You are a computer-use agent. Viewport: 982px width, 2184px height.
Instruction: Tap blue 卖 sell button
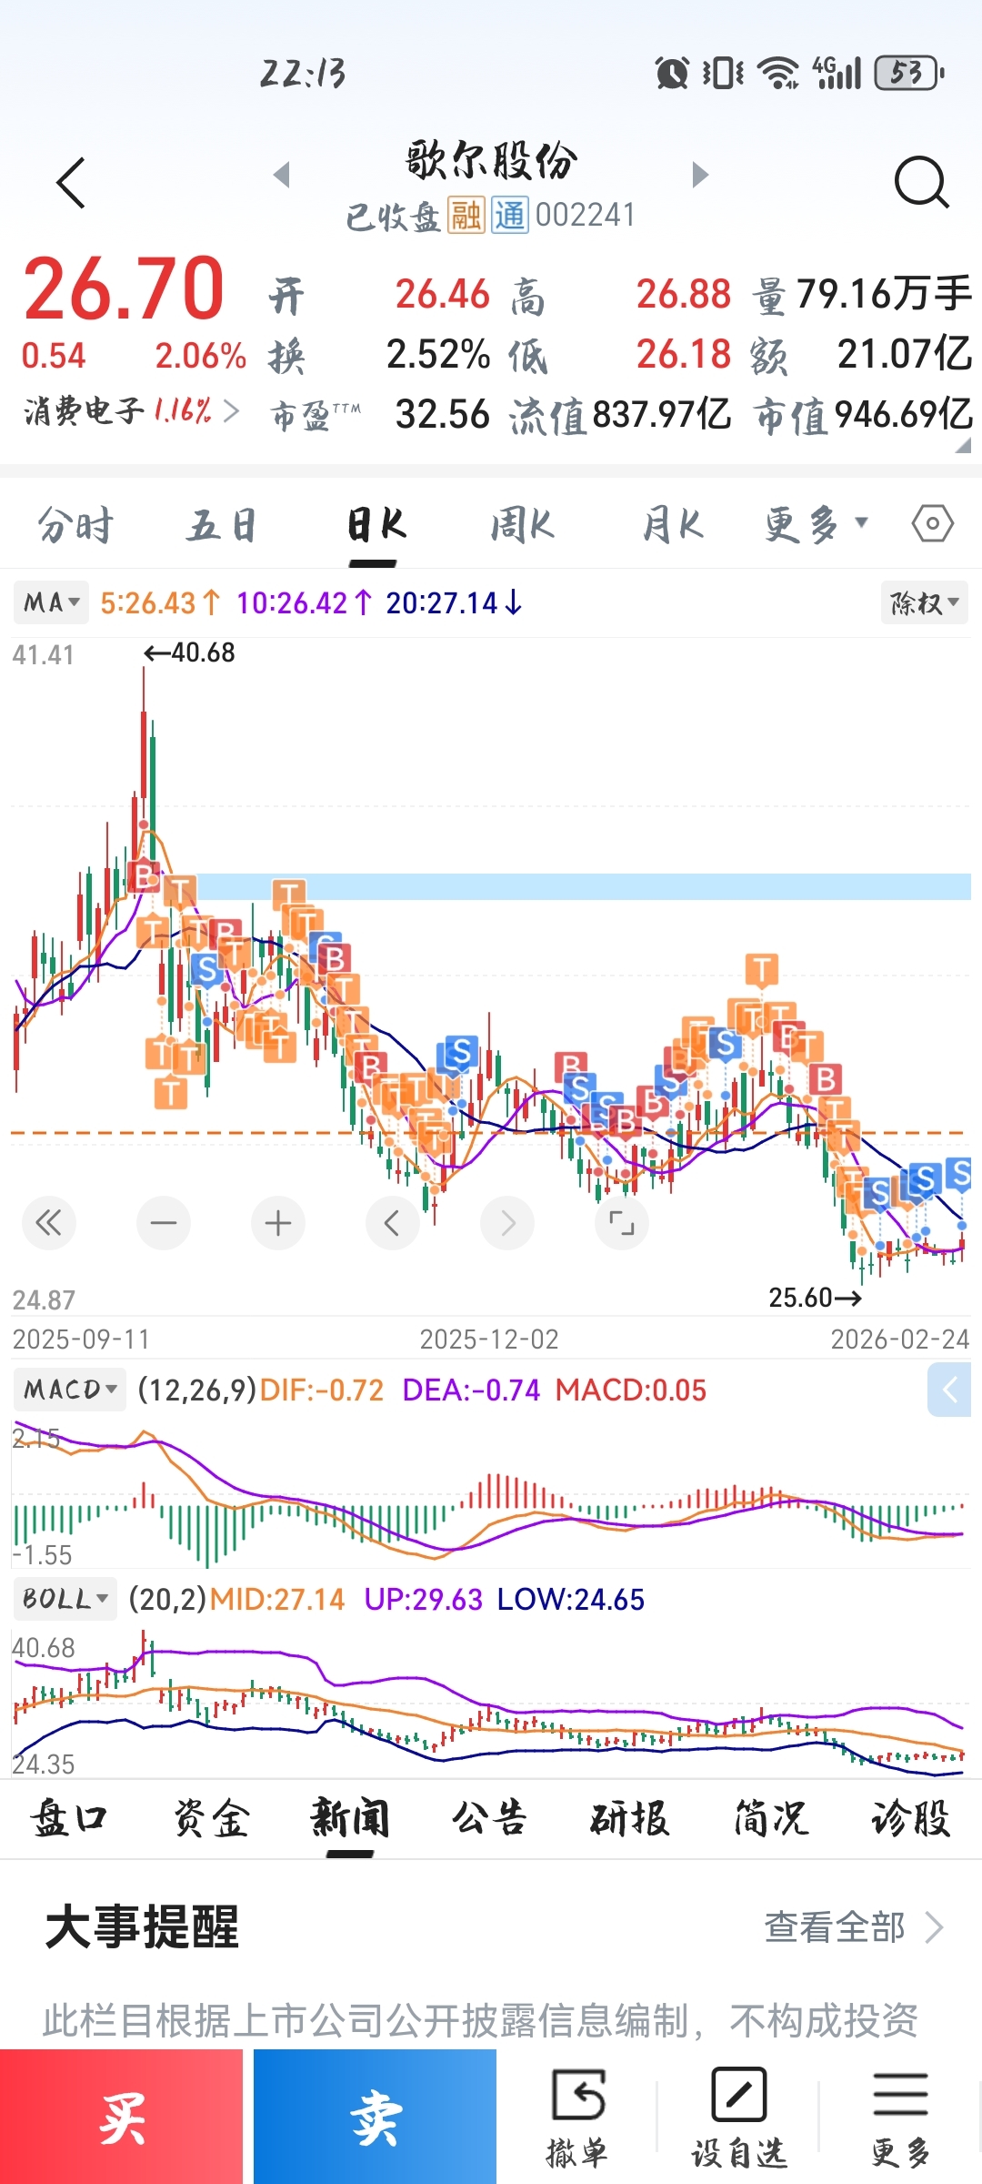pos(375,2117)
